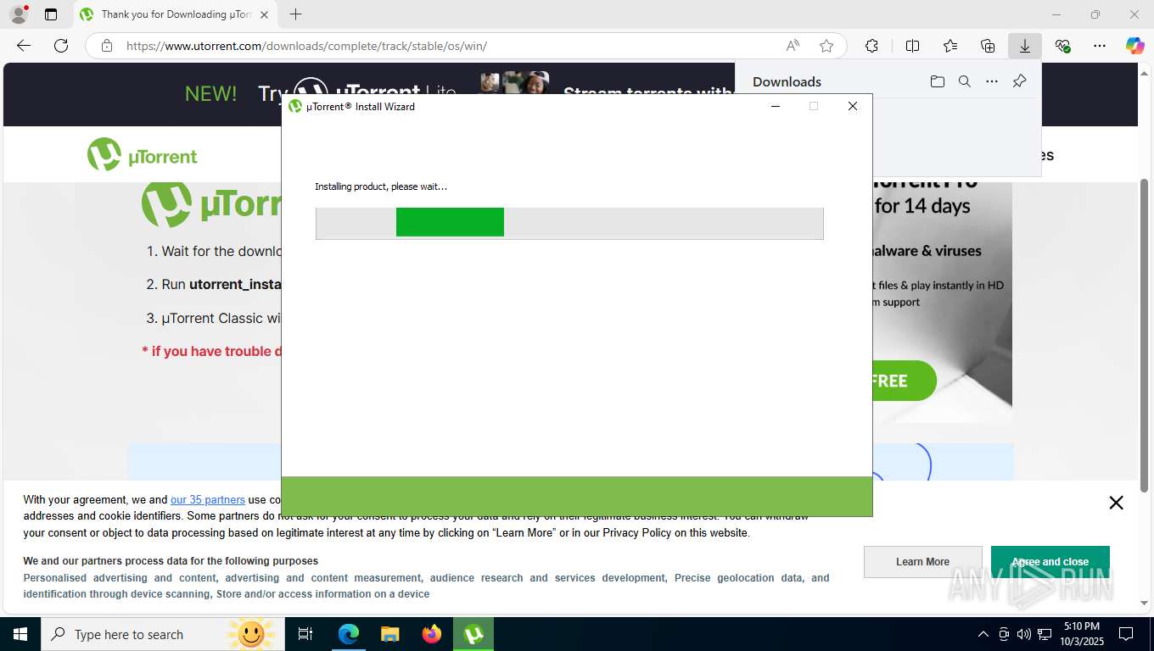Search downloads with magnifier icon

(964, 81)
